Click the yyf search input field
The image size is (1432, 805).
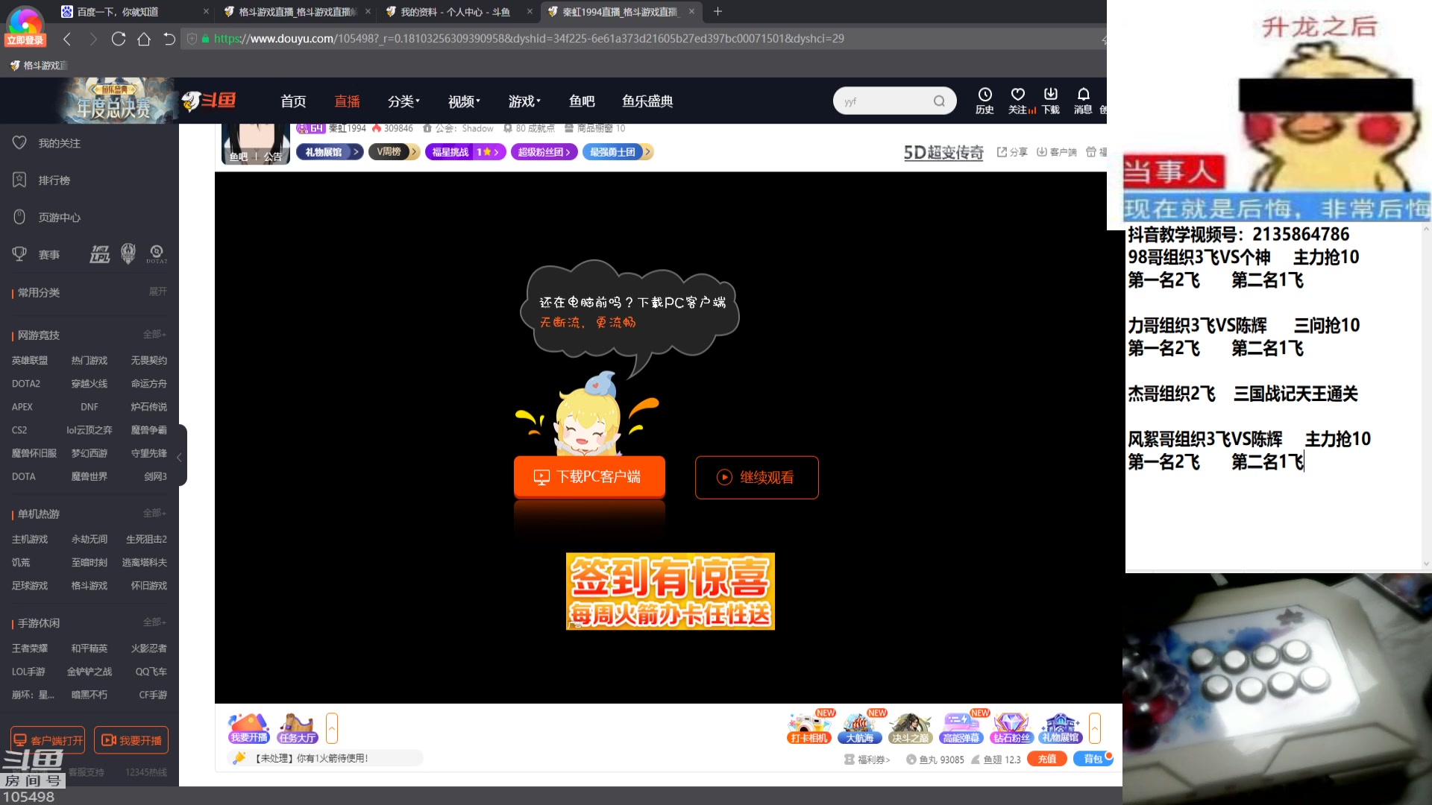tap(884, 101)
